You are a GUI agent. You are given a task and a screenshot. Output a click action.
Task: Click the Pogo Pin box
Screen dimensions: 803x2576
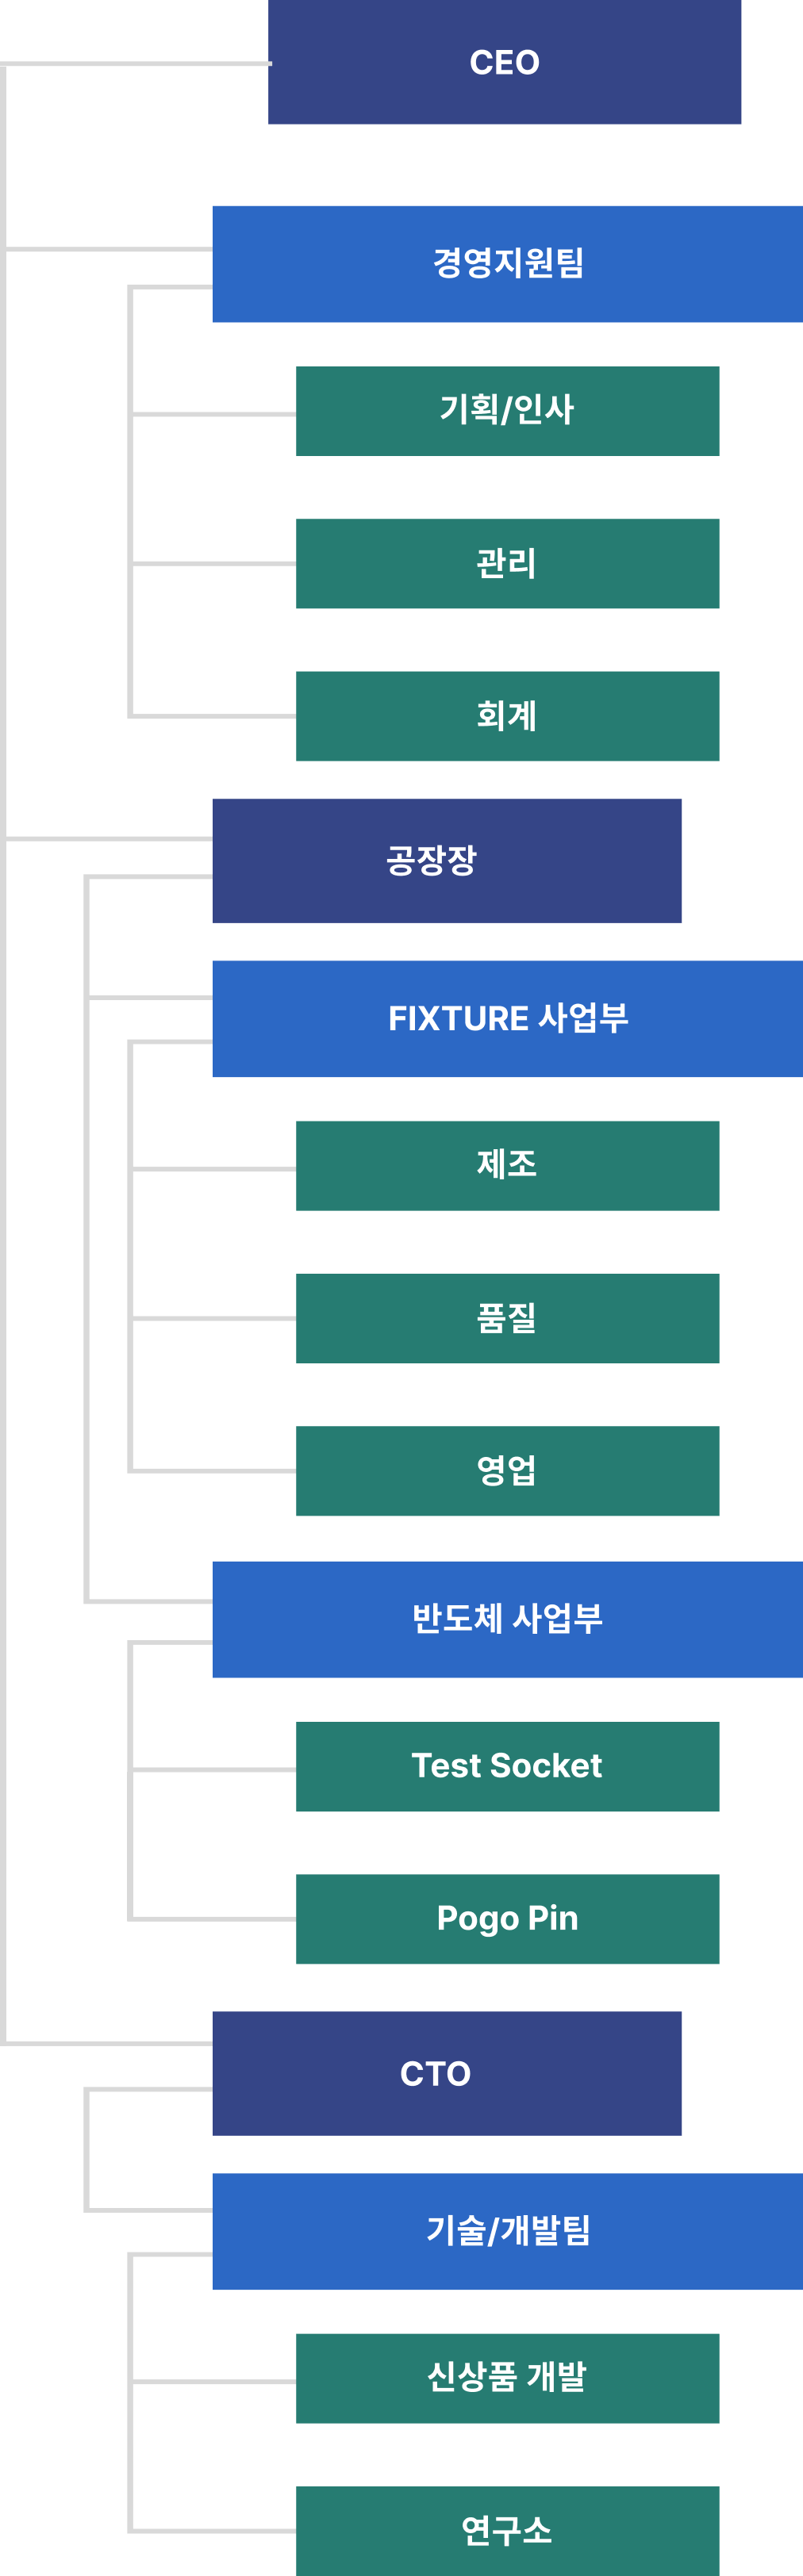click(x=507, y=1918)
